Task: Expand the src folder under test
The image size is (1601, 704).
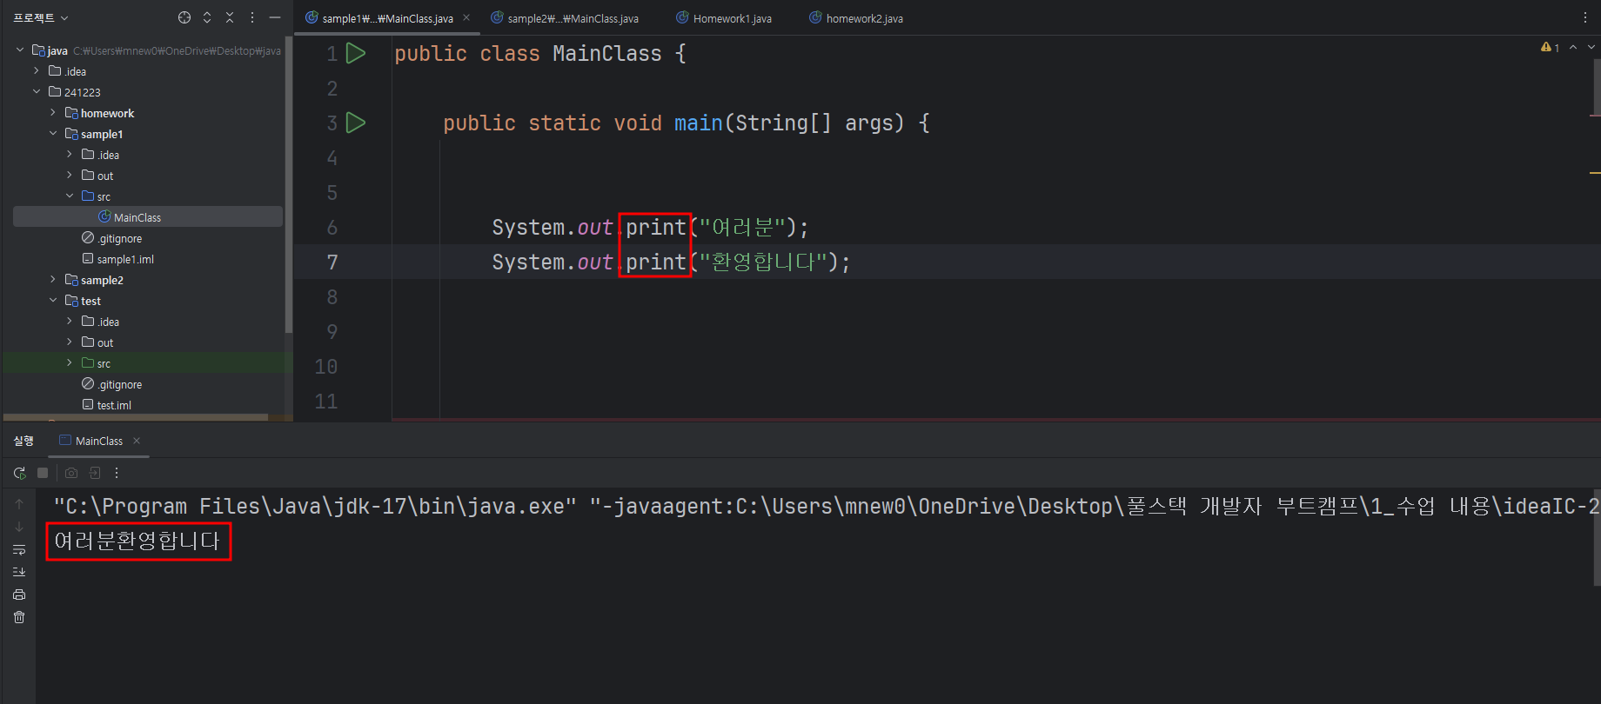Action: (x=70, y=363)
